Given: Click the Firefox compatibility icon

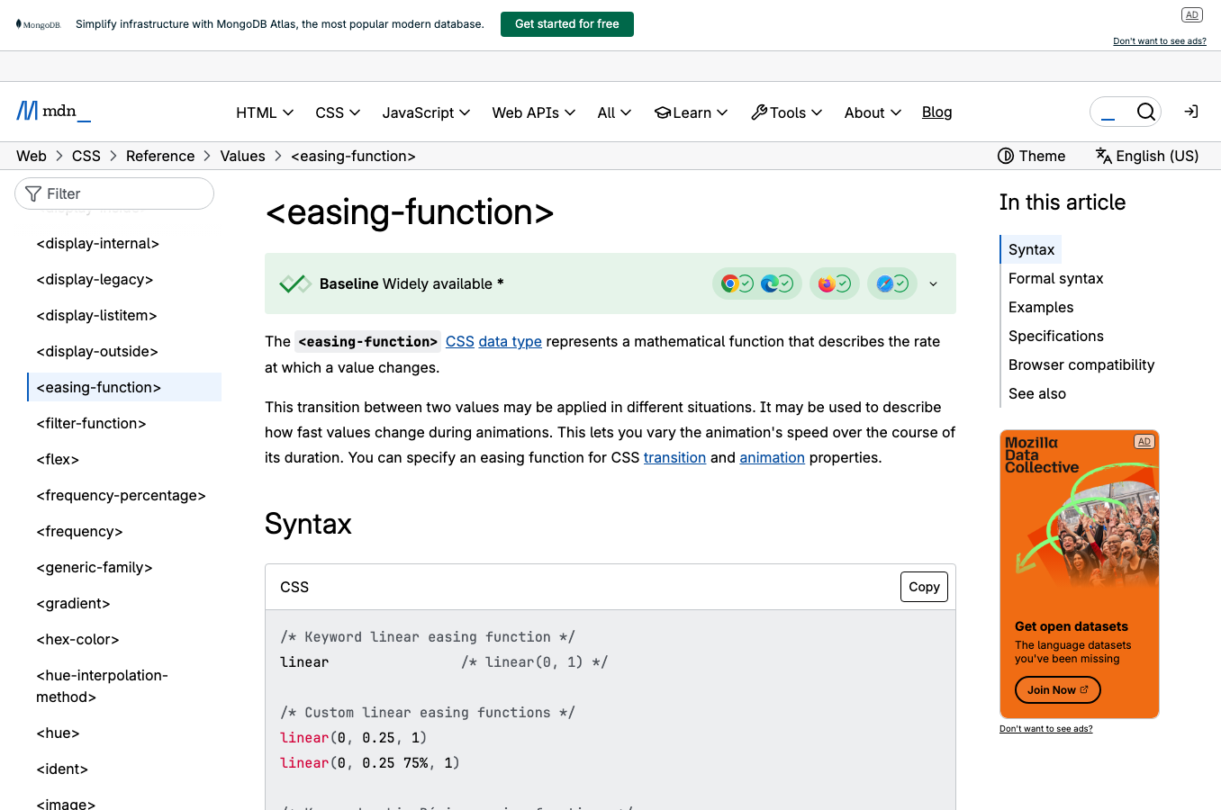Looking at the screenshot, I should pyautogui.click(x=828, y=283).
